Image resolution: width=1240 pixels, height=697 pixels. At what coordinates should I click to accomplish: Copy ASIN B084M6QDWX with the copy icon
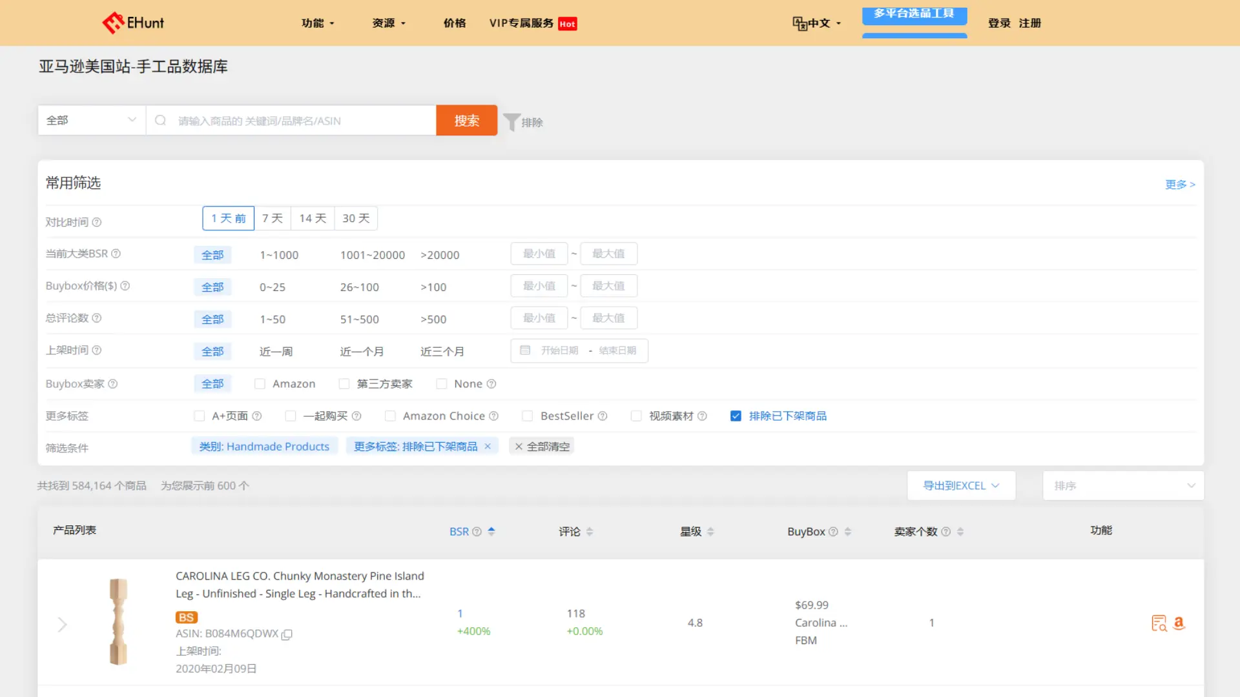(x=286, y=634)
